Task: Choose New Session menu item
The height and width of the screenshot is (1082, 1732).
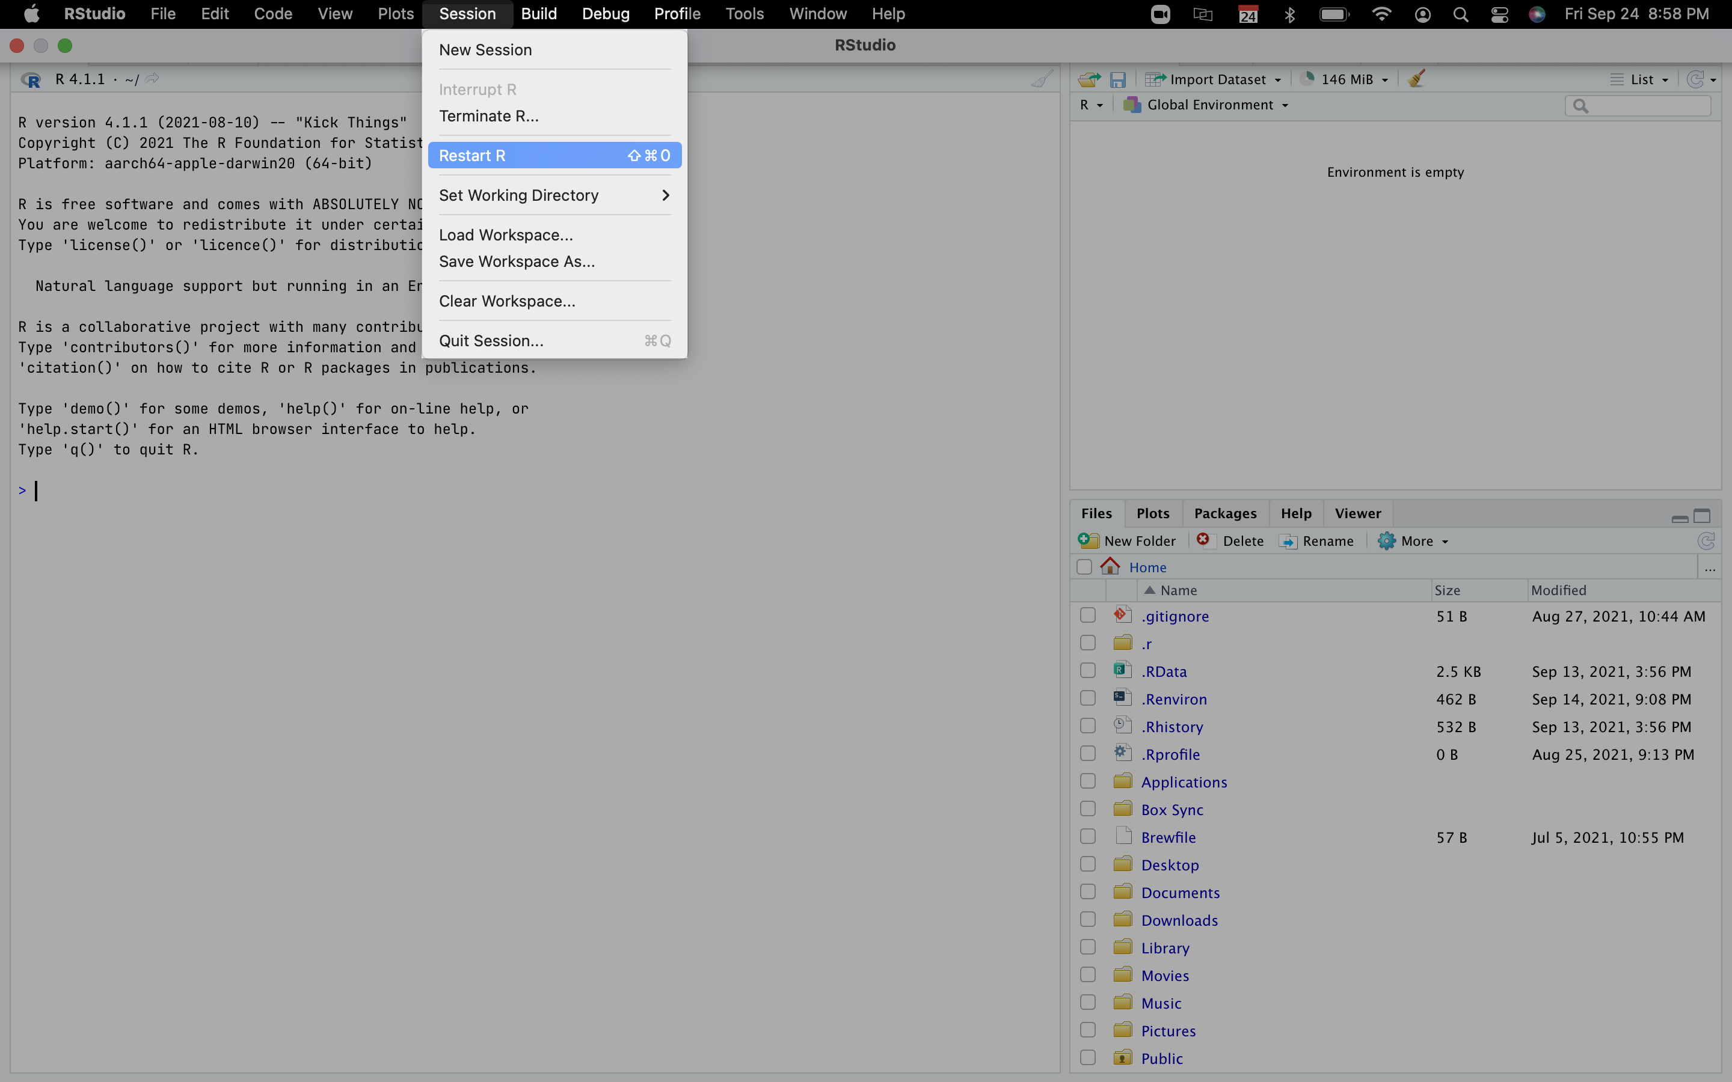Action: click(554, 49)
